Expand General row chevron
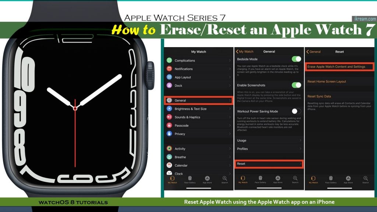377x212 pixels. click(230, 100)
